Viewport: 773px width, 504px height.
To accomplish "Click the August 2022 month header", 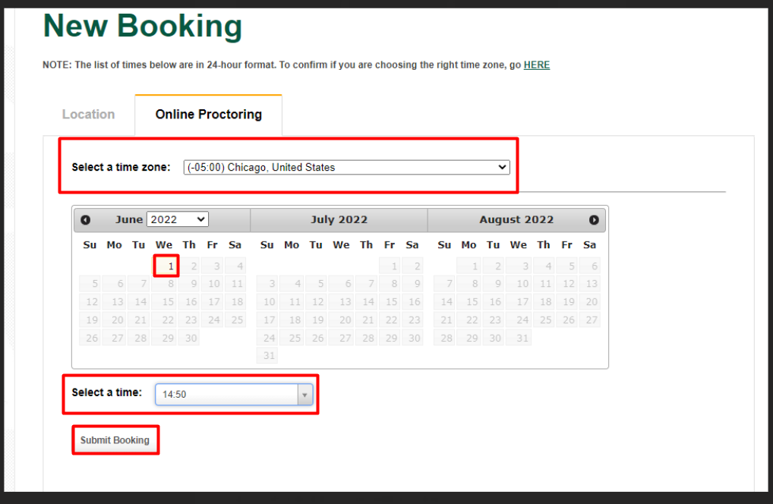I will click(x=516, y=219).
